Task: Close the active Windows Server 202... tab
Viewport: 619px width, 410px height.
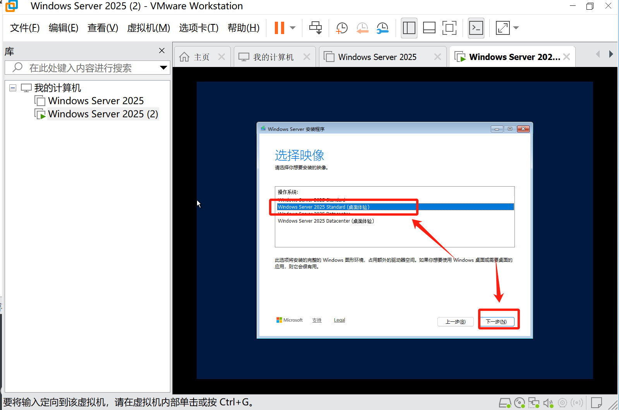Action: tap(566, 57)
